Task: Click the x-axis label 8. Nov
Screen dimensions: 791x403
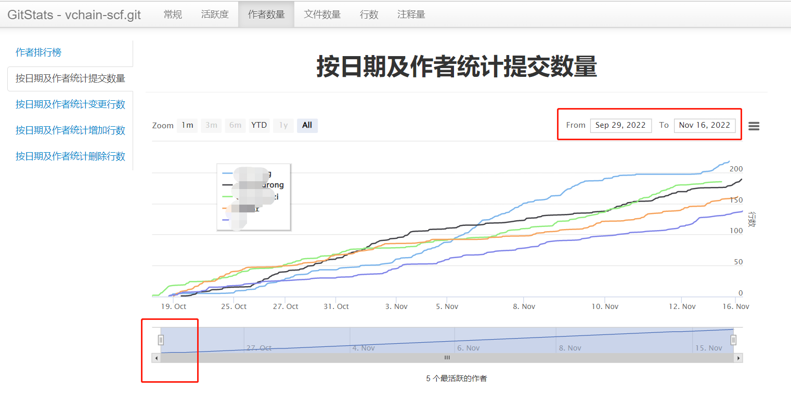Action: point(524,306)
